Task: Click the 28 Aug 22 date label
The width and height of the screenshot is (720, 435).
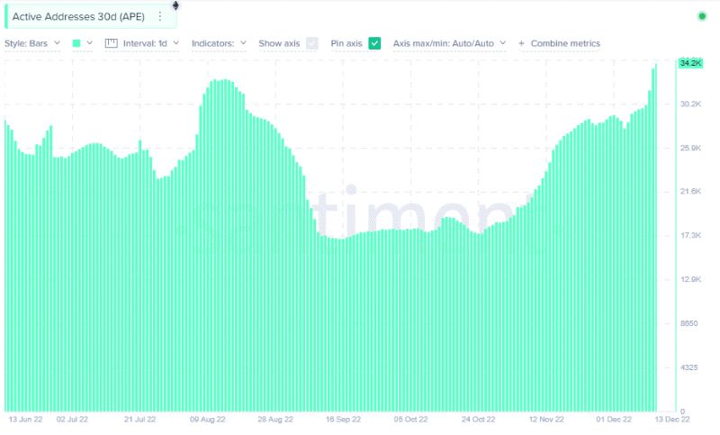Action: (275, 420)
